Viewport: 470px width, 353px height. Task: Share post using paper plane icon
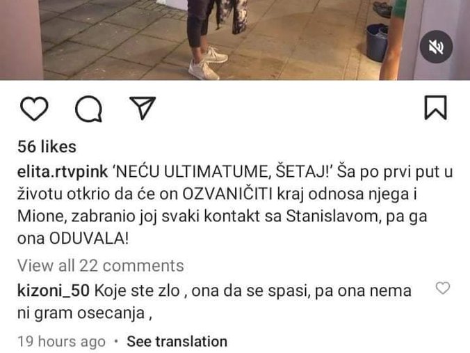pyautogui.click(x=143, y=108)
